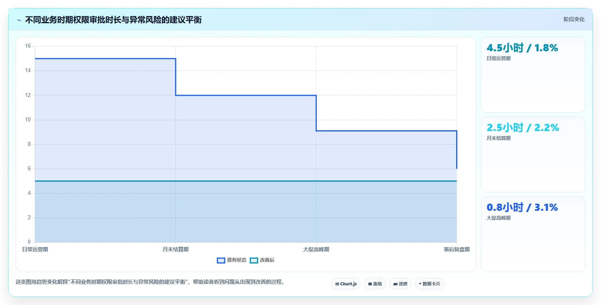Click the chart icon in Chart.js chip
Screen dimensions: 601x305
(x=337, y=284)
